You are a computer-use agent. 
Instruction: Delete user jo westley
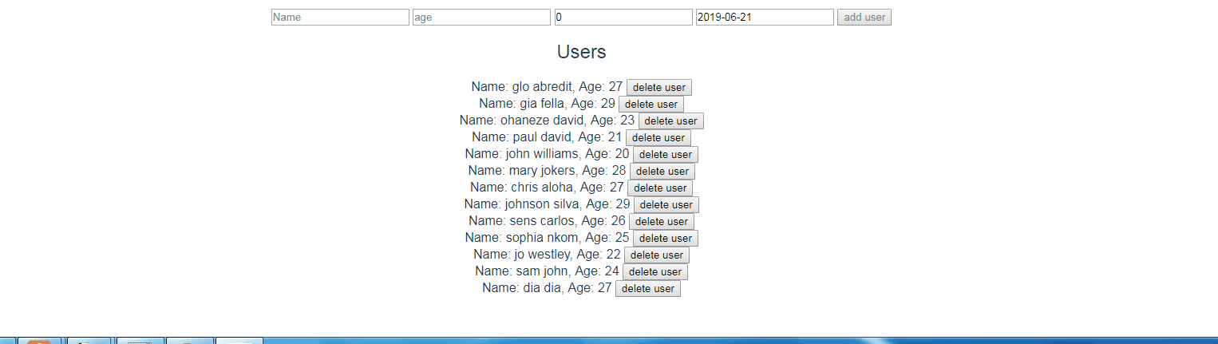(x=657, y=255)
